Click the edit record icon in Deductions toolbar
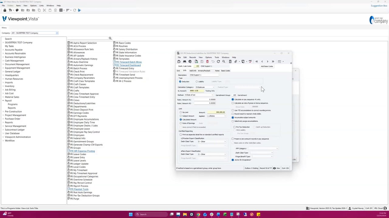The width and height of the screenshot is (389, 218). click(x=179, y=61)
